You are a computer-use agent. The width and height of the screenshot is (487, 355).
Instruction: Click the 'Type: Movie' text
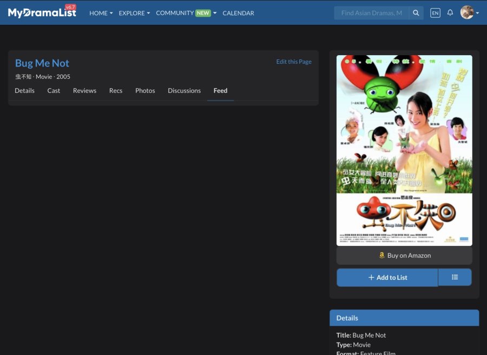(353, 345)
